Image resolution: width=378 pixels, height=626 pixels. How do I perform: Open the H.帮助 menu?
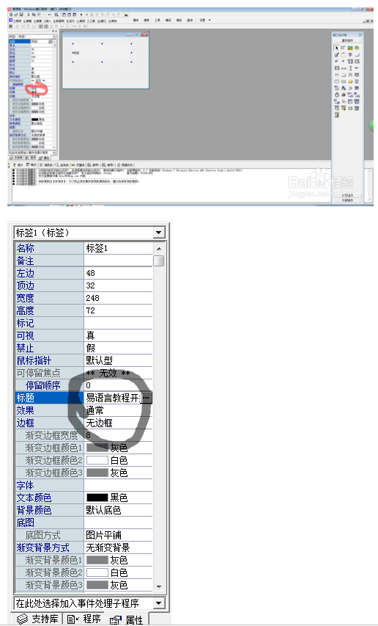pos(113,21)
